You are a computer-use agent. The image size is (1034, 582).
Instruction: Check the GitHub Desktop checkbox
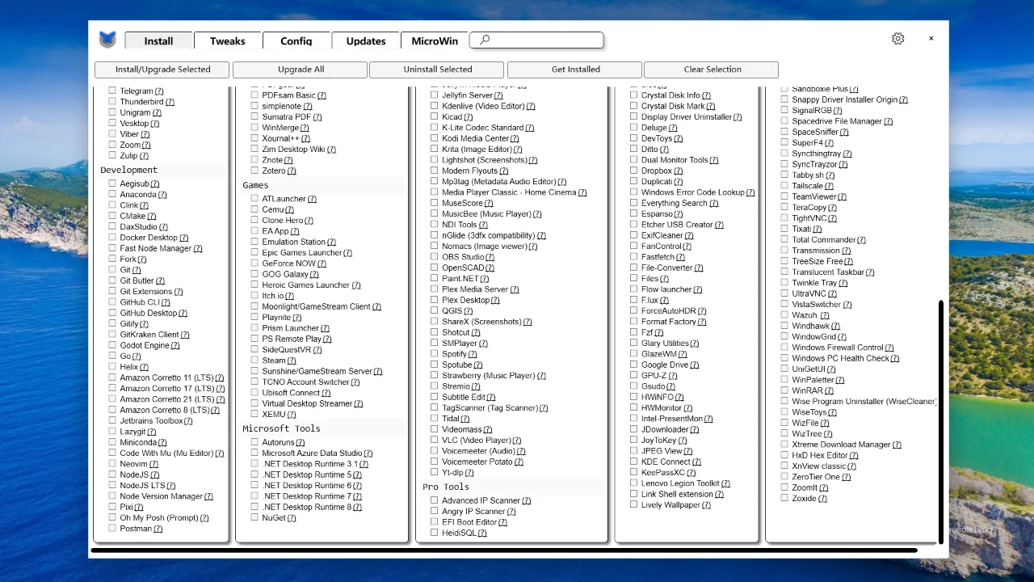112,313
